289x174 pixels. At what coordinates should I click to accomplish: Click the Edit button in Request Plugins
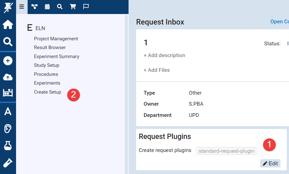(x=270, y=163)
